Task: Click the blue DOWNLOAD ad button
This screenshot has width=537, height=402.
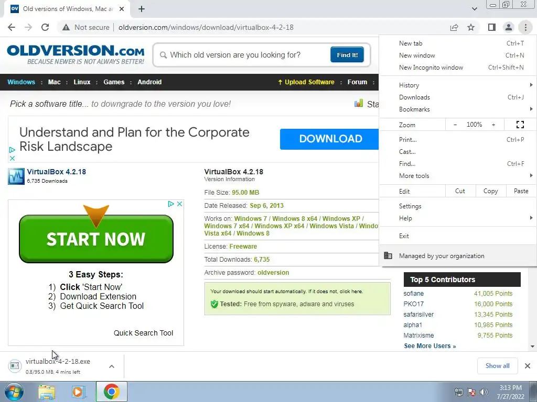Action: [x=330, y=139]
